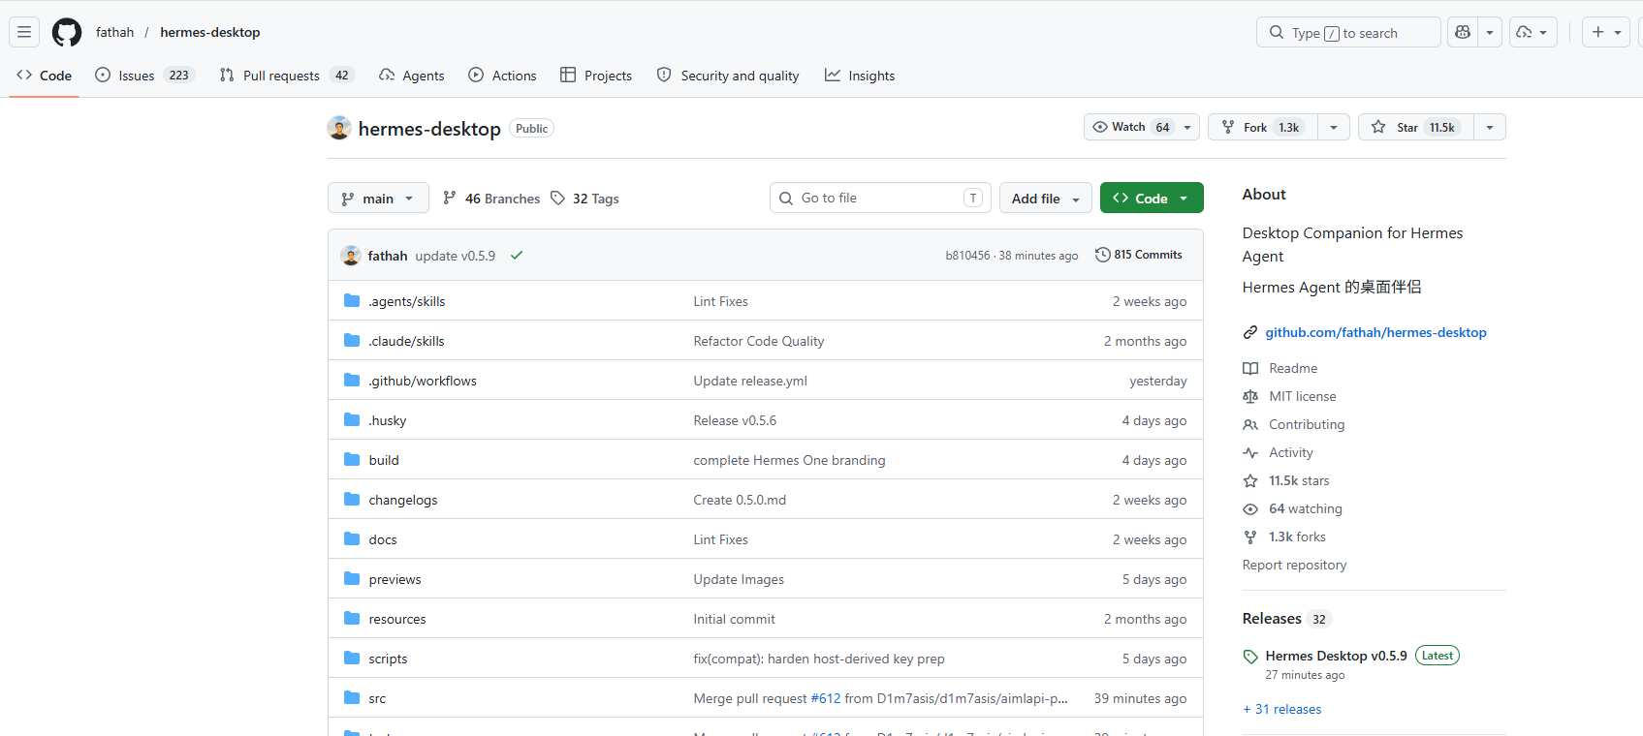Viewport: 1643px width, 736px height.
Task: Open the .claude/skills folder
Action: click(x=407, y=341)
